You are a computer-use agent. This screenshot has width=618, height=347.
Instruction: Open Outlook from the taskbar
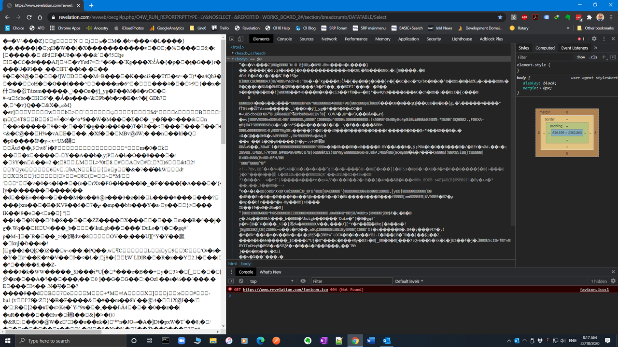click(386, 341)
